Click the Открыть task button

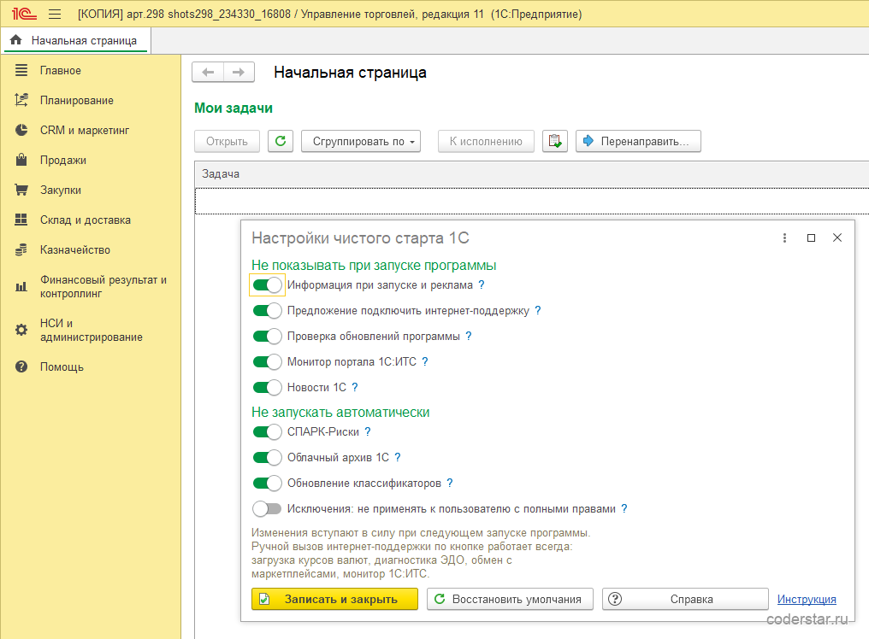228,141
